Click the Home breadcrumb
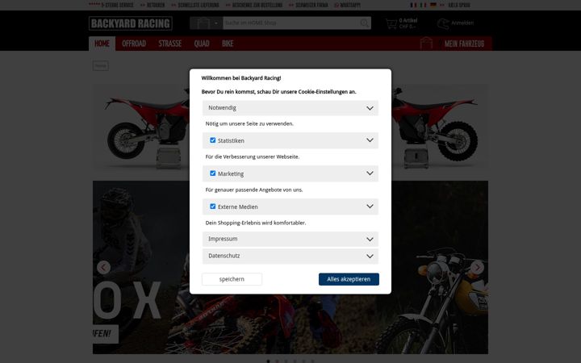The height and width of the screenshot is (363, 581). pyautogui.click(x=100, y=65)
